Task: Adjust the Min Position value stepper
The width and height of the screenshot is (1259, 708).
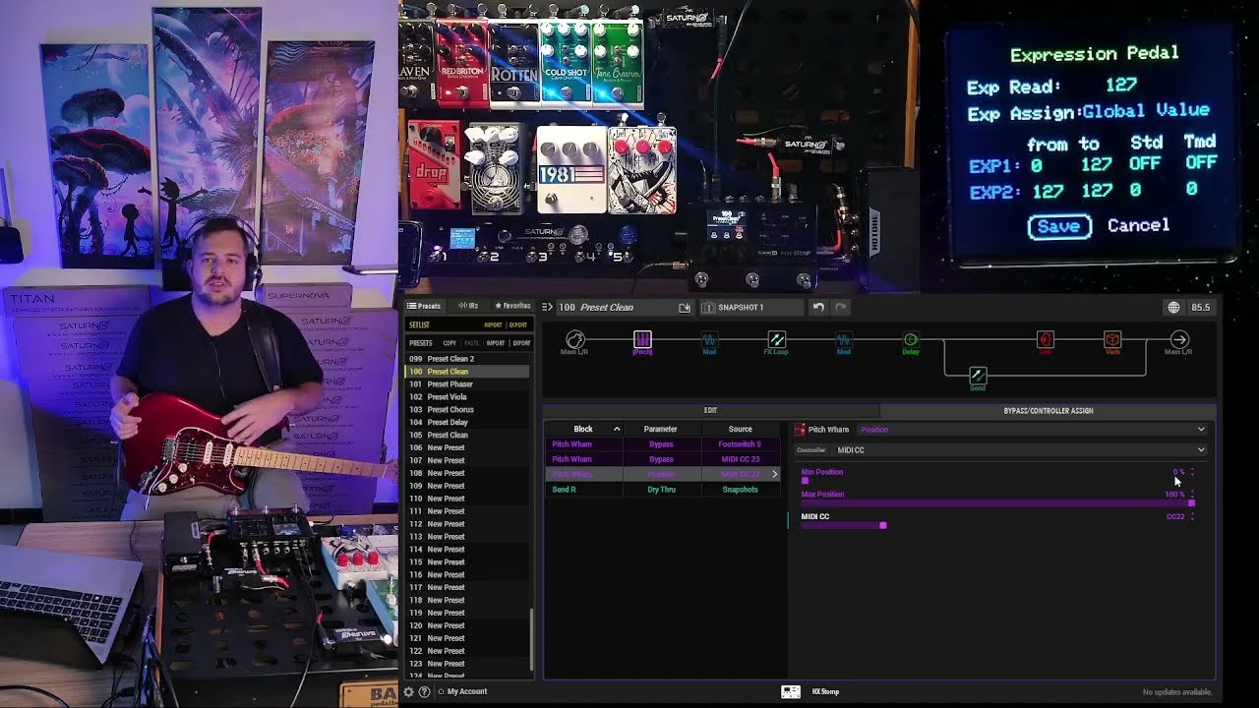Action: point(1192,472)
